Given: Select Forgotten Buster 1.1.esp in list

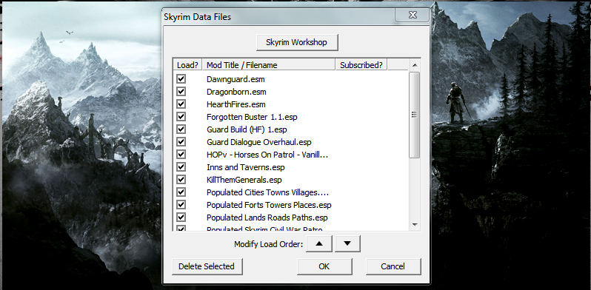Looking at the screenshot, I should point(252,117).
